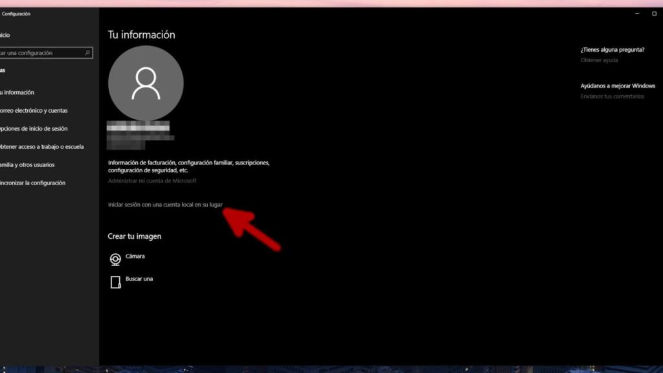Viewport: 663px width, 373px height.
Task: Open Opciones de inicio de sesión
Action: 34,129
